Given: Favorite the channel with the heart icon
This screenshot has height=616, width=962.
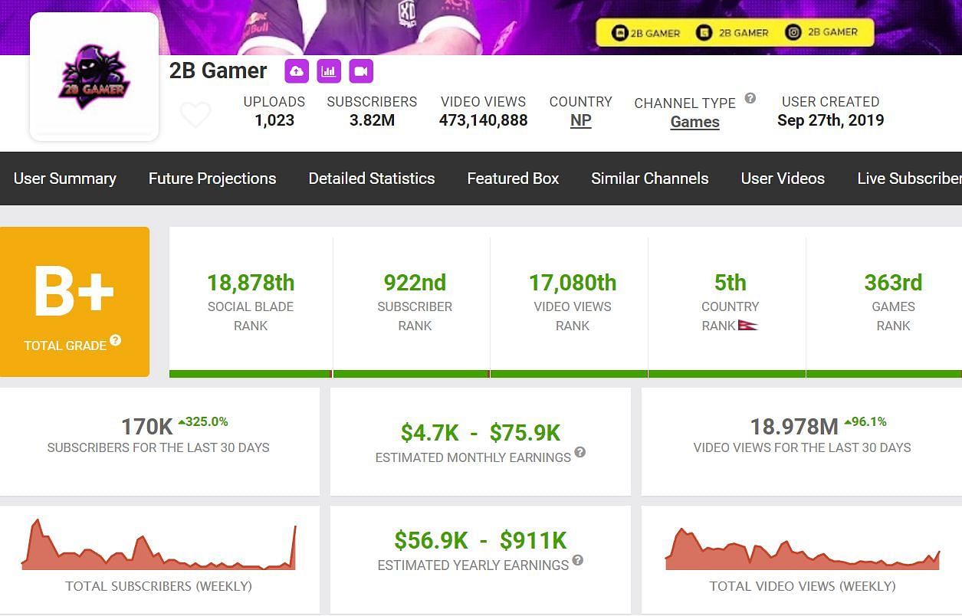Looking at the screenshot, I should [195, 115].
